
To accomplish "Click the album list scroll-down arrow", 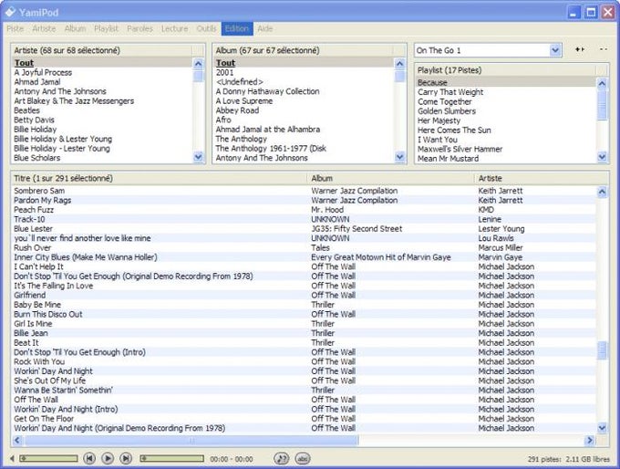I will click(399, 157).
